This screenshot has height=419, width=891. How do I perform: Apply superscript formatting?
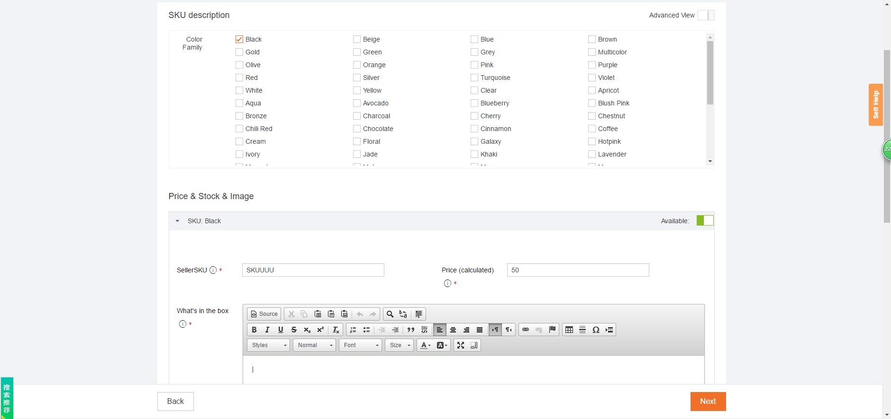320,330
